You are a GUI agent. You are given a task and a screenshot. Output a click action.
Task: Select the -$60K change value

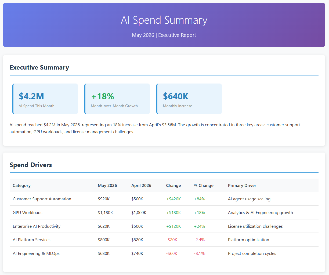pyautogui.click(x=172, y=254)
